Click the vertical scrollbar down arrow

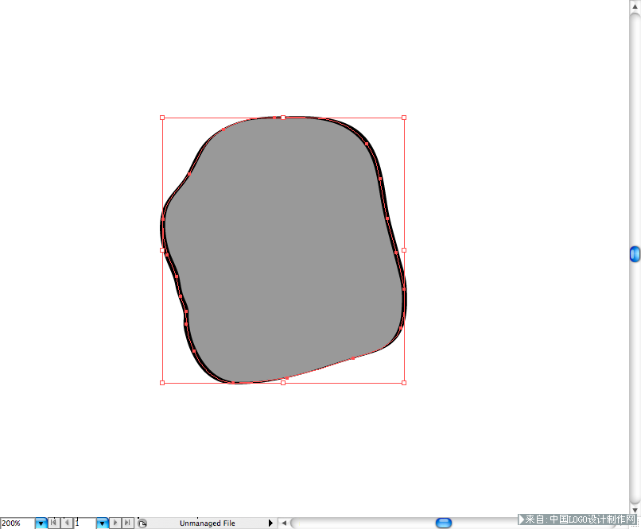pyautogui.click(x=635, y=510)
